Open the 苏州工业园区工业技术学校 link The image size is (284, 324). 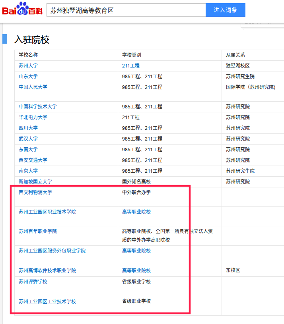47,301
